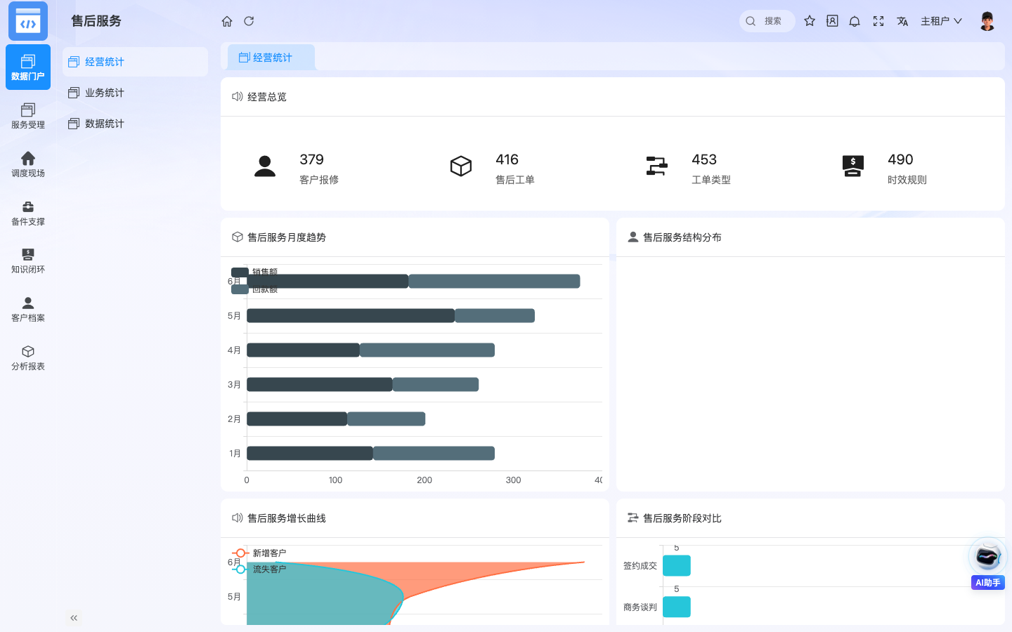Open the contacts profile icon in the header

[832, 21]
